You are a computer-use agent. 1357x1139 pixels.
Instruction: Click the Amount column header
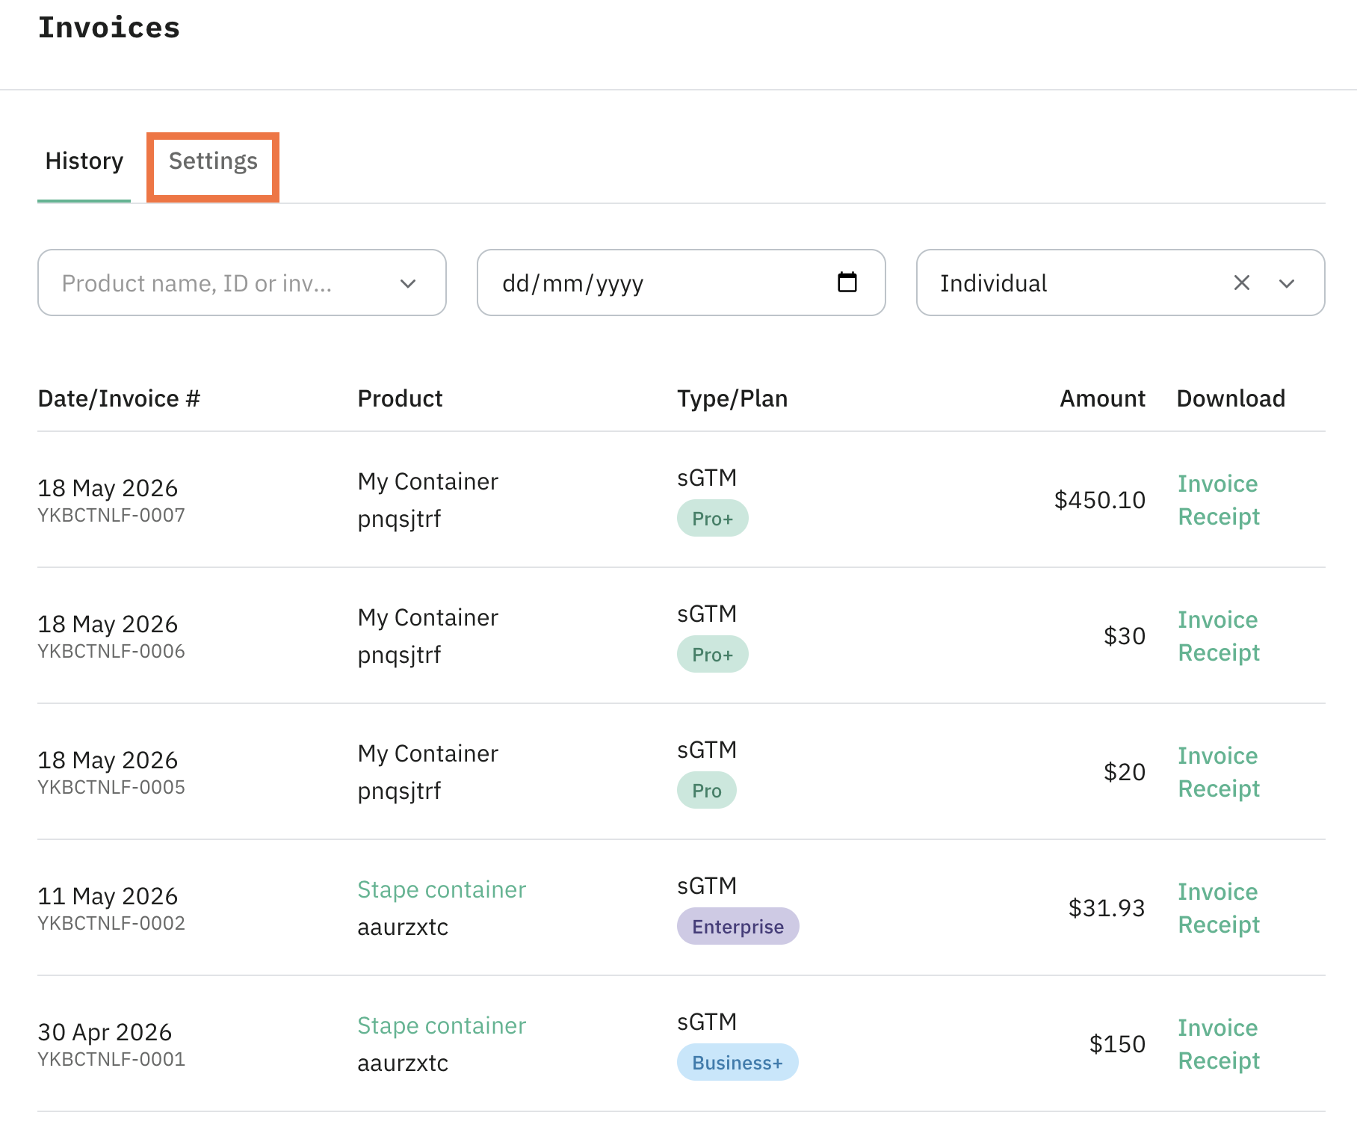1102,398
